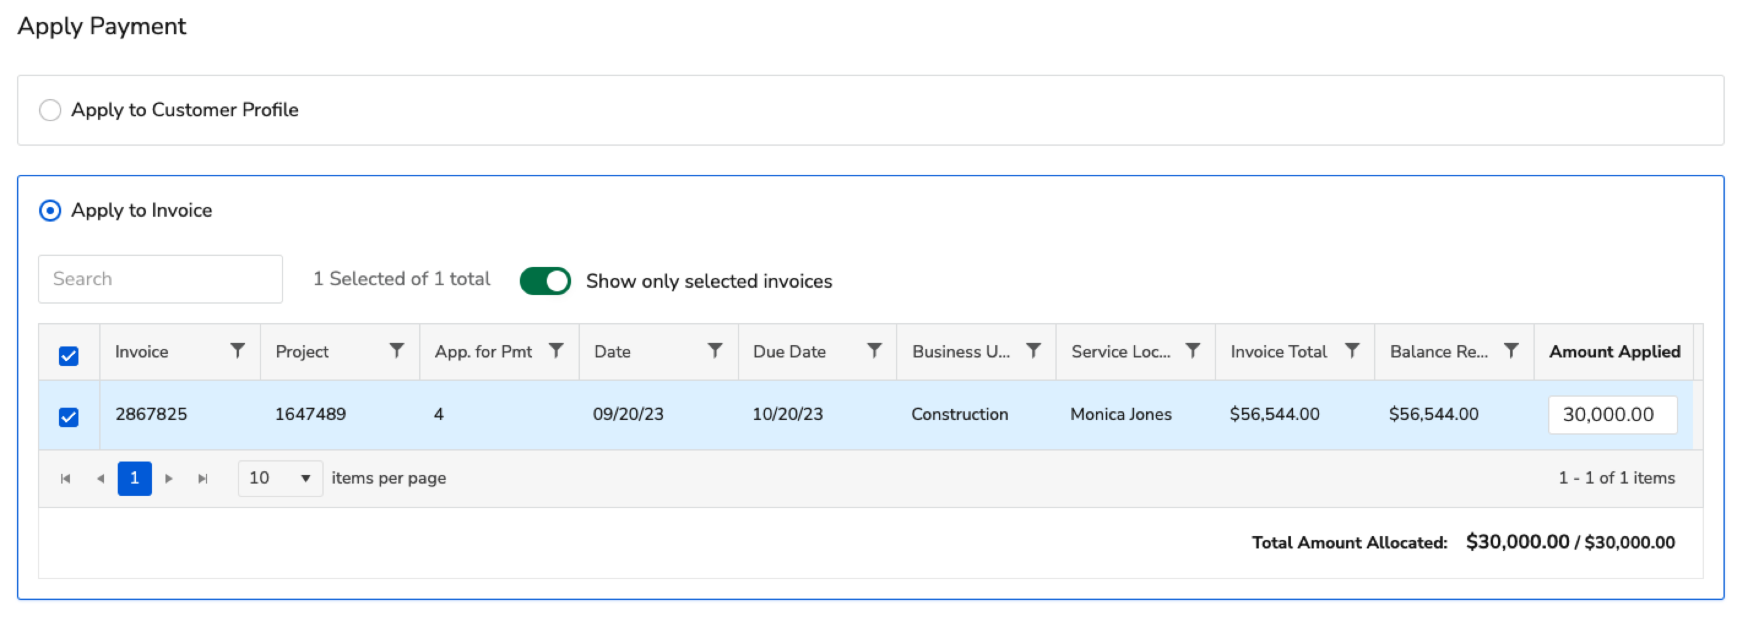Click the invoice Search field
The image size is (1748, 617).
[x=160, y=279]
